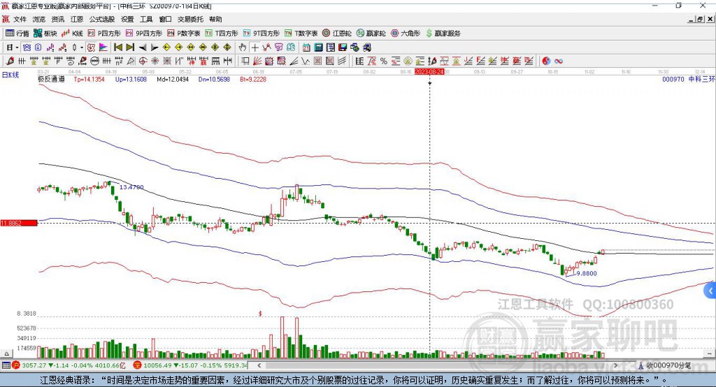The image size is (716, 387).
Task: Open the 赢家轮 wheel tool
Action: 371,34
